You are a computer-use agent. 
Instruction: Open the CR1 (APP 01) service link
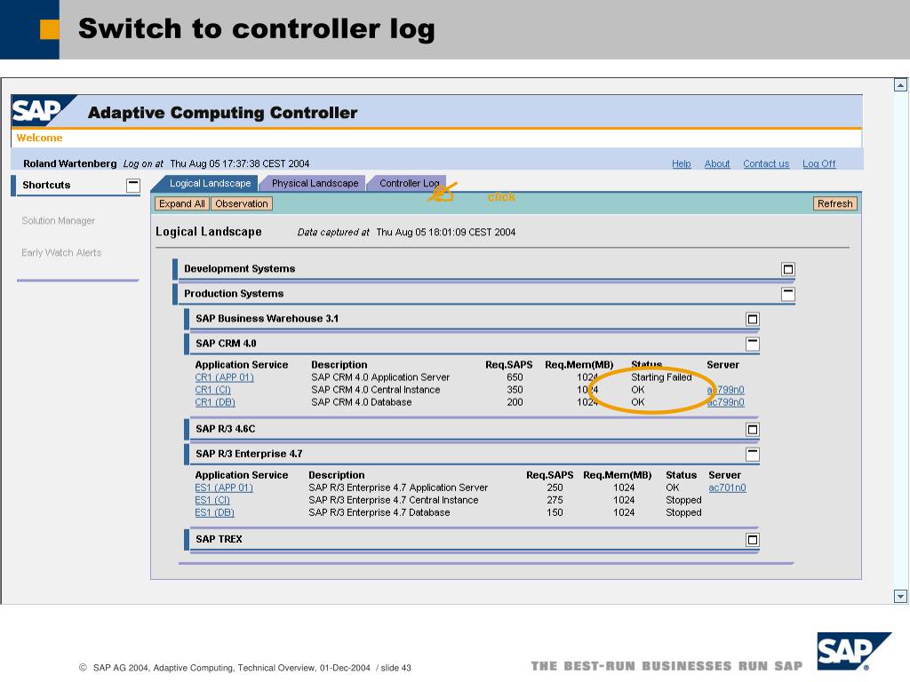tap(224, 377)
